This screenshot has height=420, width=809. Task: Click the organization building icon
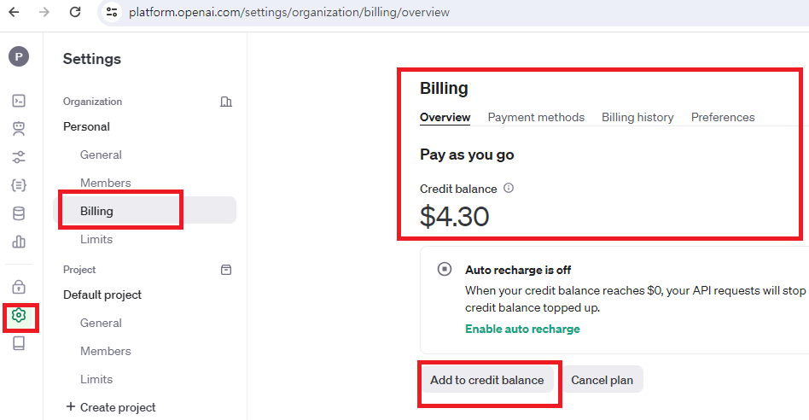click(226, 102)
